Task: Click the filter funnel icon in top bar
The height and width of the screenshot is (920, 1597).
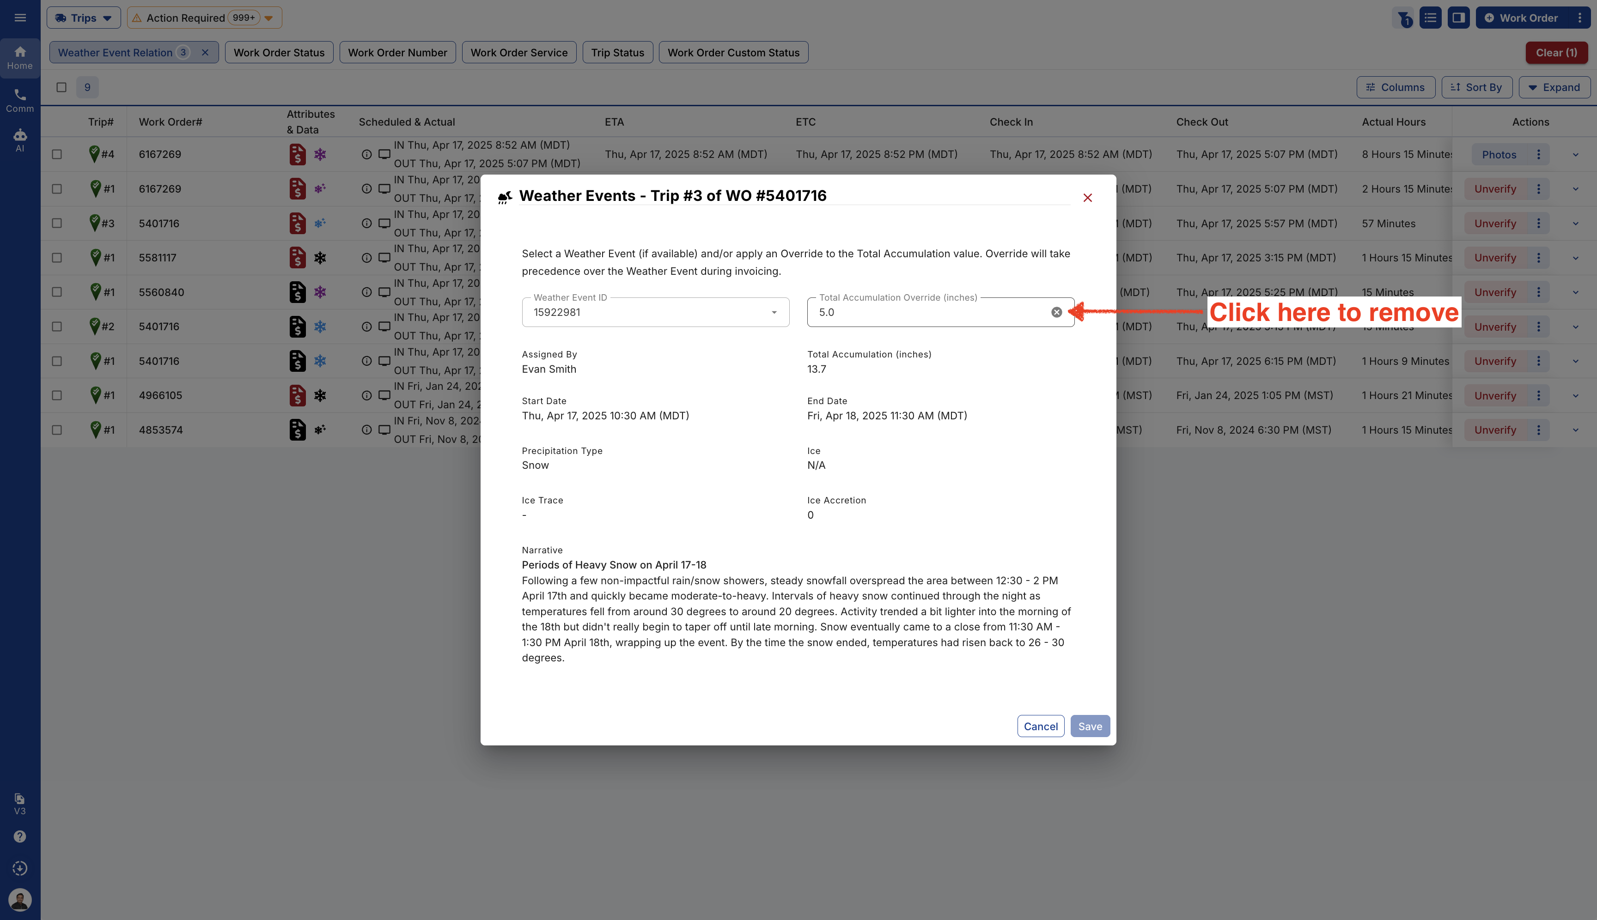Action: pyautogui.click(x=1403, y=18)
